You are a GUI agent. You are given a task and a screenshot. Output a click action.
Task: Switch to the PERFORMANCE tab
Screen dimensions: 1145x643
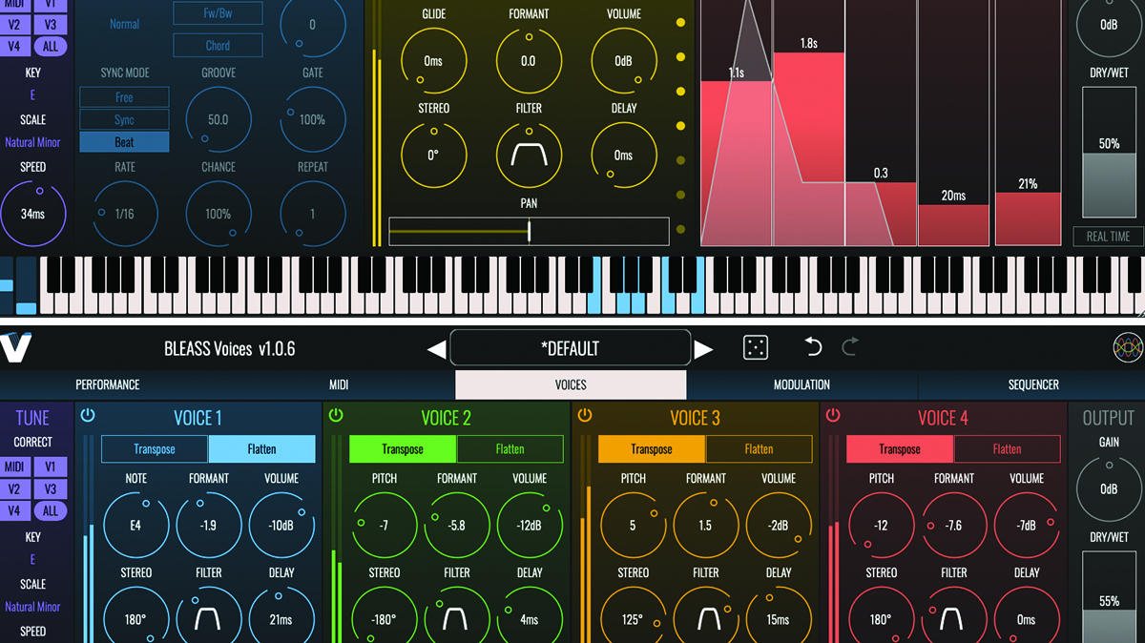pos(108,384)
